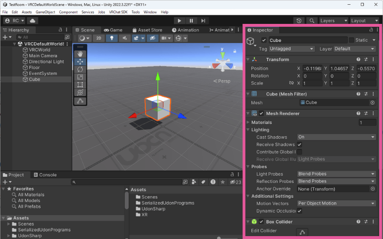383x239 pixels.
Task: Select the Rect tool
Action: pyautogui.click(x=80, y=85)
